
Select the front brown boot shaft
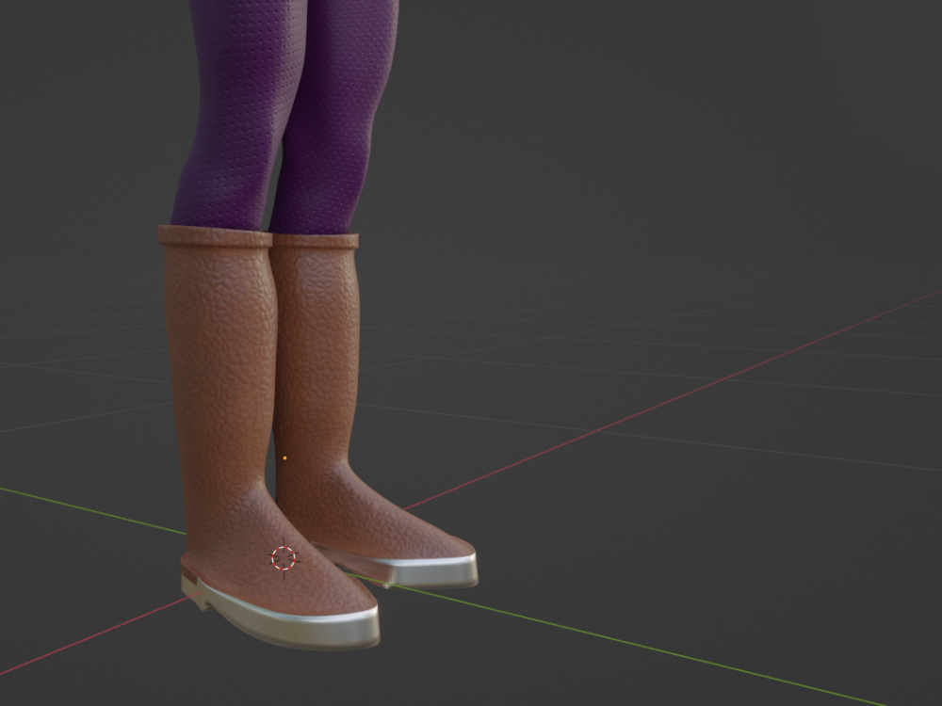(222, 372)
